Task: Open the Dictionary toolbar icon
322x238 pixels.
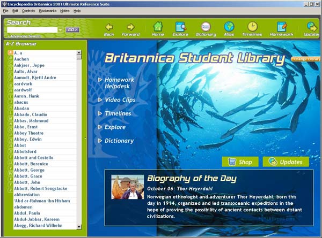Action: pos(206,27)
